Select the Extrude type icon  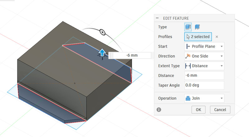pos(188,27)
